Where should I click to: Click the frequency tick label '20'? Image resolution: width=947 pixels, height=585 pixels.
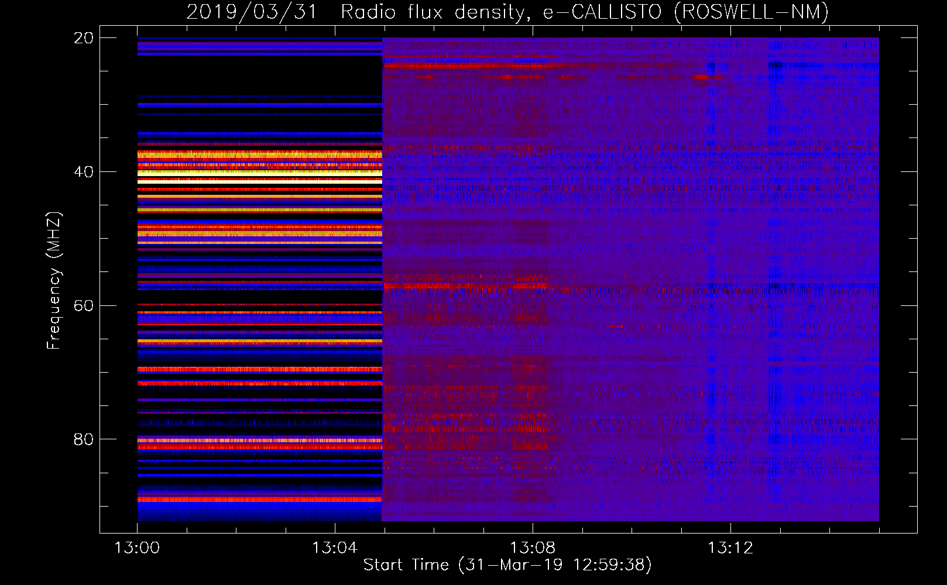click(x=84, y=38)
